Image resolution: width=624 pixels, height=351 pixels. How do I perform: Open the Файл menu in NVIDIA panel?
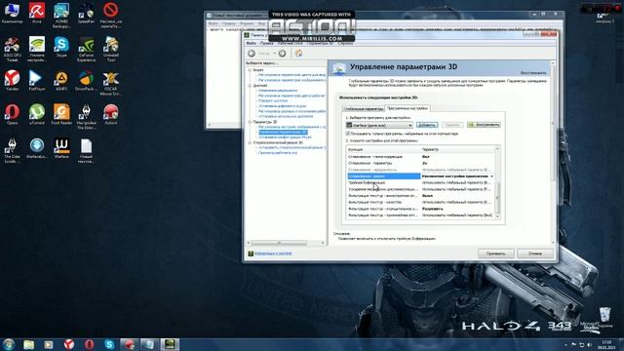coord(251,43)
